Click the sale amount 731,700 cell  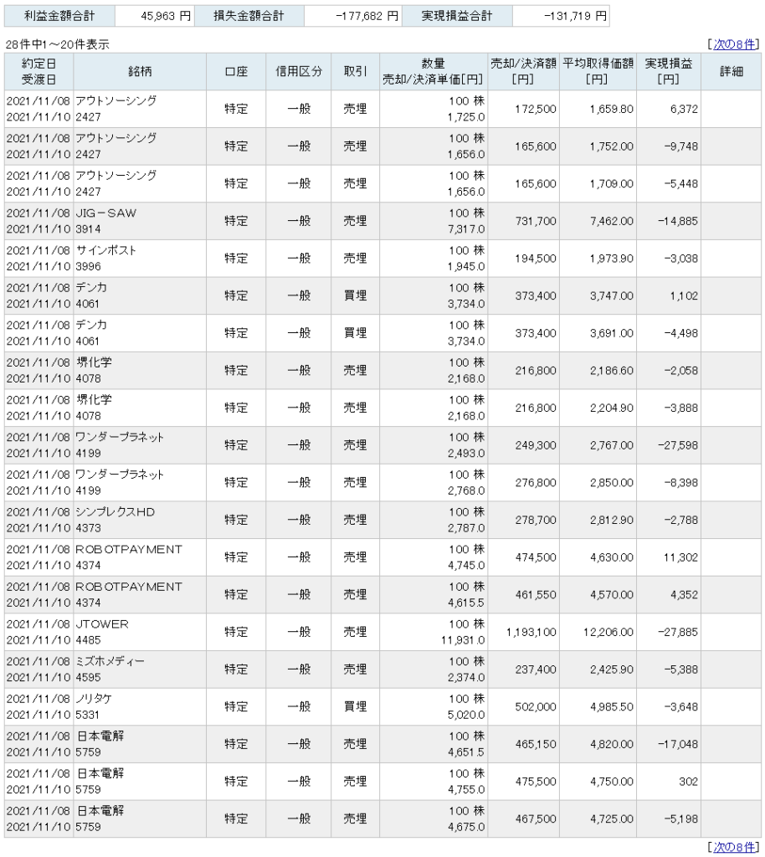523,221
